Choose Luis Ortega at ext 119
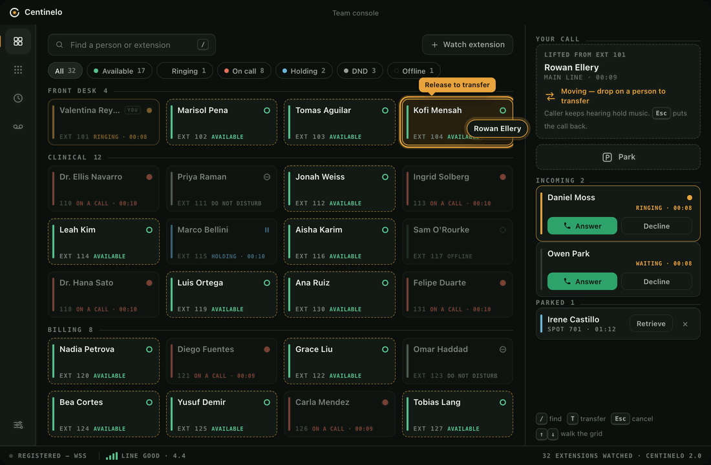Viewport: 711px width, 465px height. (x=221, y=294)
